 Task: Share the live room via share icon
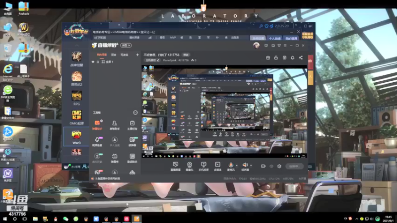[301, 57]
